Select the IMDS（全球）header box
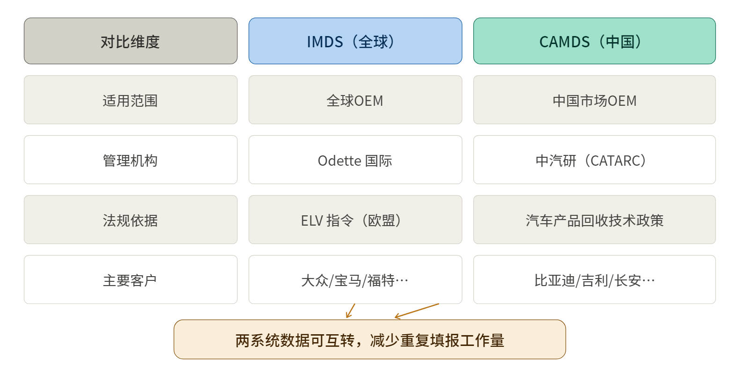The image size is (743, 367). point(355,41)
